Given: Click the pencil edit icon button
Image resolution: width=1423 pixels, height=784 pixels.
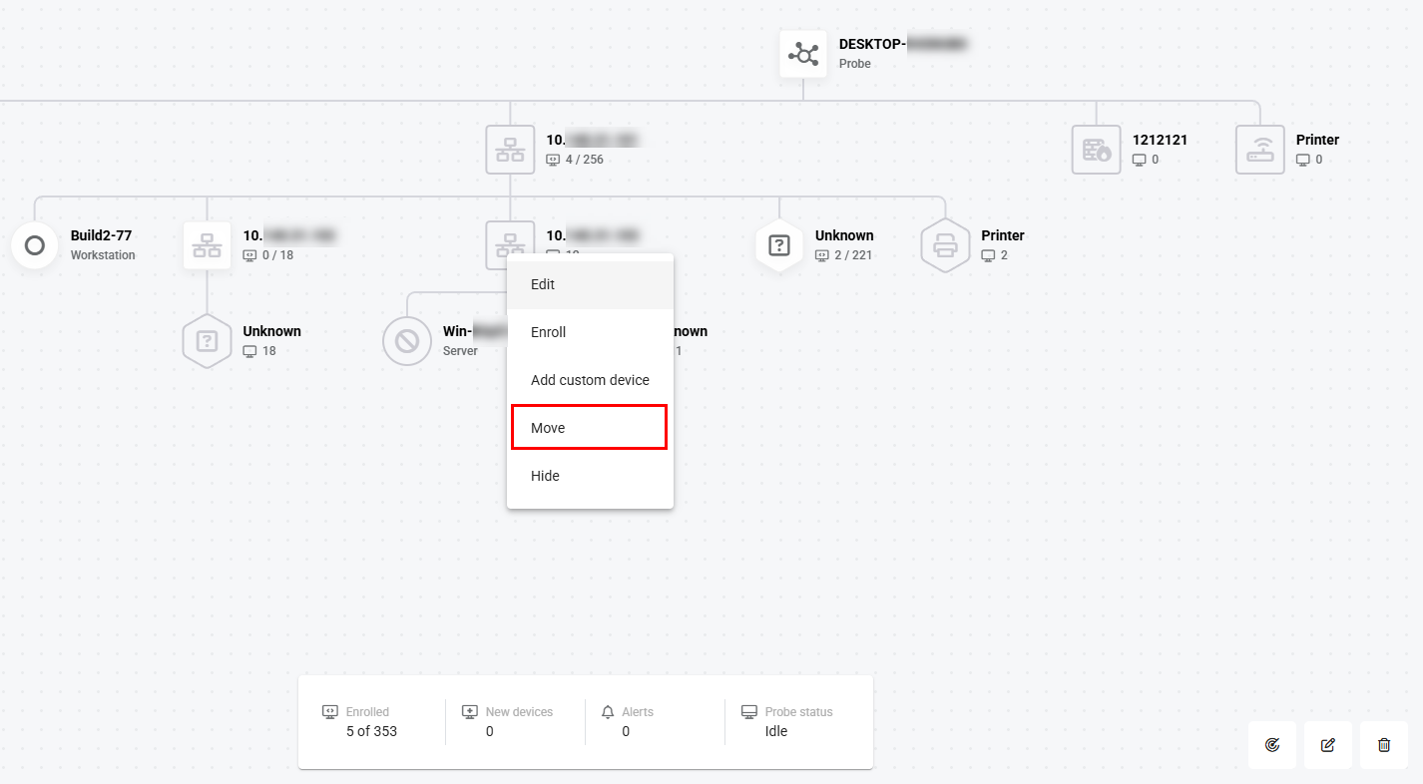Looking at the screenshot, I should tap(1328, 745).
